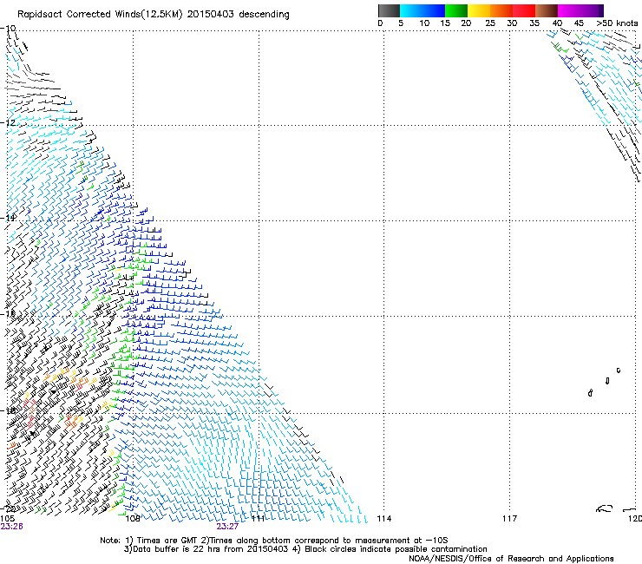Click the yellow 20-25 knots legend swatch
The height and width of the screenshot is (564, 642).
(479, 10)
